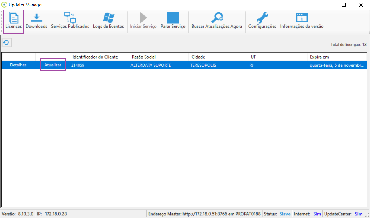The width and height of the screenshot is (370, 218).
Task: Click Buscar Atualizações Agora
Action: click(217, 22)
